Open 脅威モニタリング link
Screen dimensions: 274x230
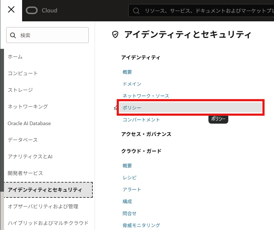[x=141, y=225]
